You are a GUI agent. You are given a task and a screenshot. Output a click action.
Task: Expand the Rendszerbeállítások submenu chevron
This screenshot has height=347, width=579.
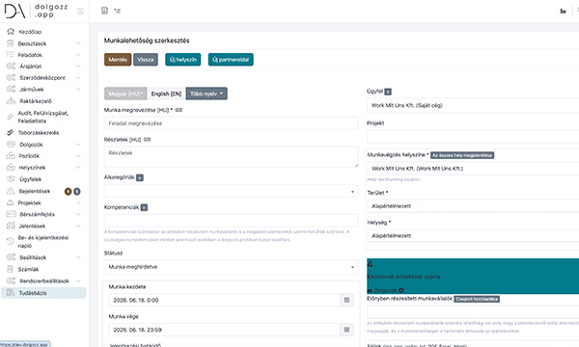tap(78, 281)
